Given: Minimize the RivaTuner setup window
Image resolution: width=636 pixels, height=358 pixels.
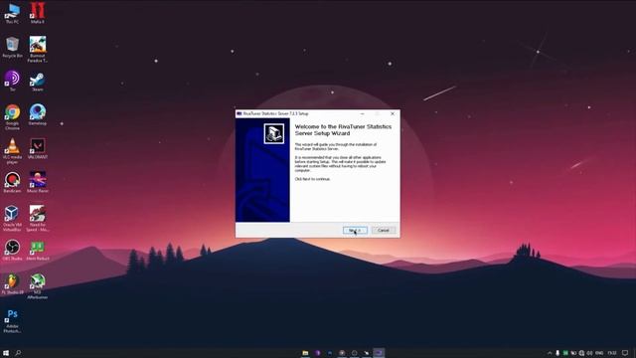Looking at the screenshot, I should (x=362, y=113).
